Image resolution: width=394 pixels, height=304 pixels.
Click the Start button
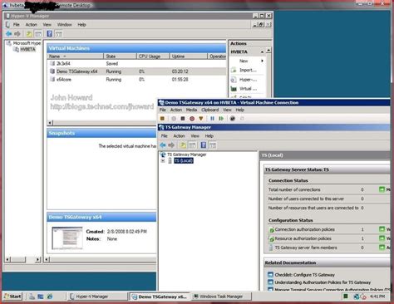pos(12,297)
